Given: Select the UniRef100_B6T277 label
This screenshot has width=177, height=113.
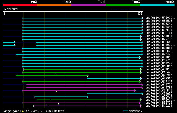Looking at the screenshot, I should tap(159, 63).
